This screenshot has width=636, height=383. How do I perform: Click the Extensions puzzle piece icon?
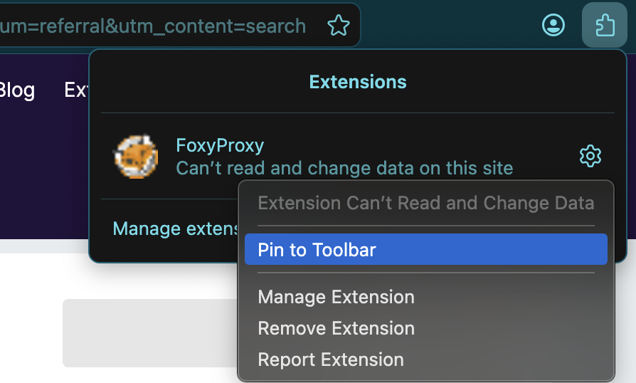(604, 26)
